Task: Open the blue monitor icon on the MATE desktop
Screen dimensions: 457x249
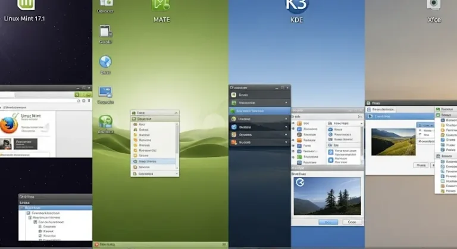Action: [105, 92]
